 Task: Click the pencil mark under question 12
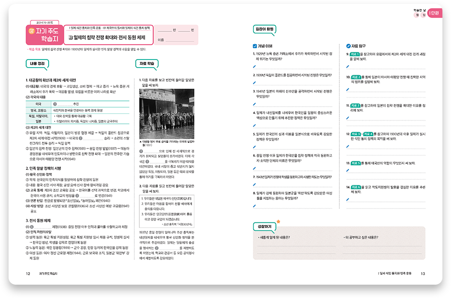click(x=348, y=147)
